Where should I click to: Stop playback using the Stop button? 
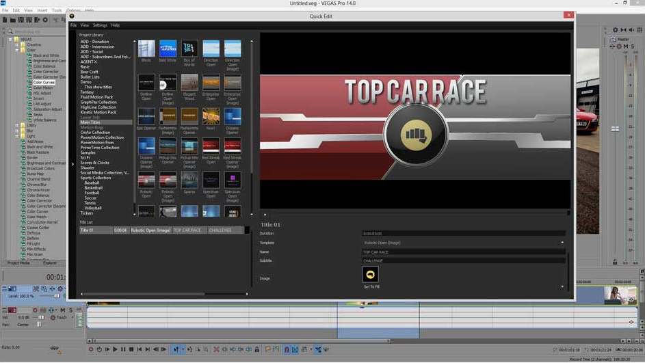tap(131, 349)
